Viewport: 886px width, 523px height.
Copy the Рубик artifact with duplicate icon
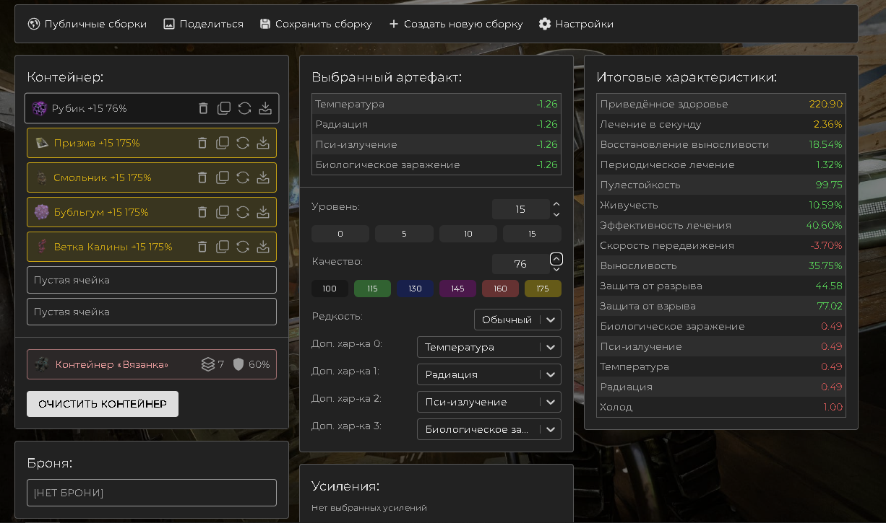(224, 108)
